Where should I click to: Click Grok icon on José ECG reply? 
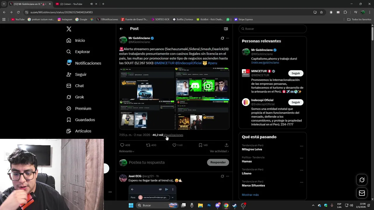point(222,176)
